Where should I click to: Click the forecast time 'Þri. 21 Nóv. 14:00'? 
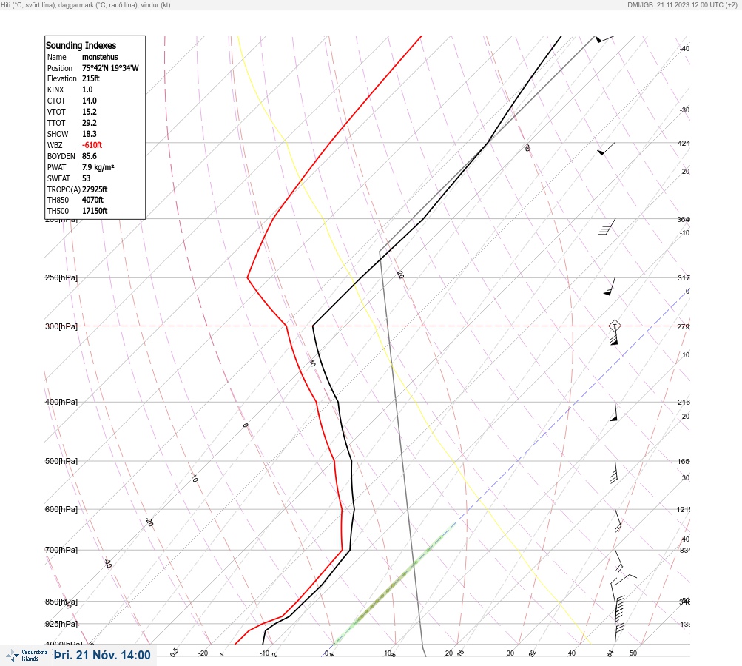tap(102, 655)
